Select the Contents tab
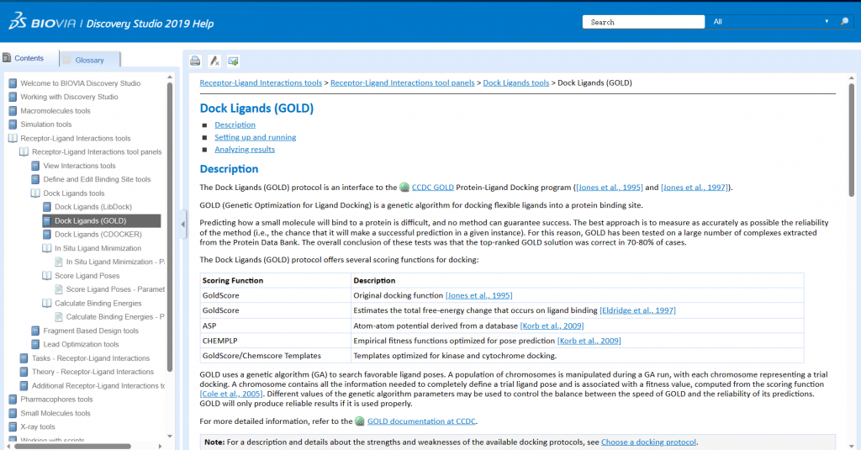This screenshot has height=450, width=861. [x=29, y=59]
